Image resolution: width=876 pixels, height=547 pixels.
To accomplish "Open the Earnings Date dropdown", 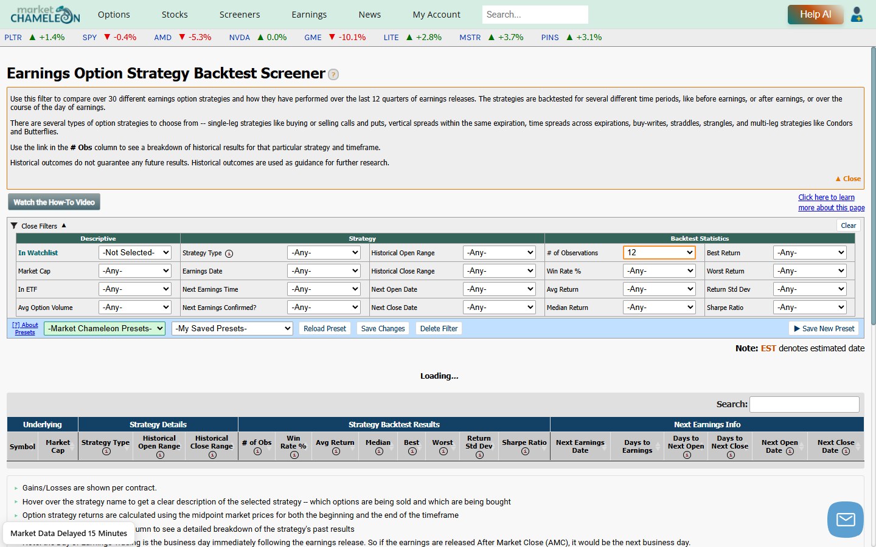I will (324, 271).
